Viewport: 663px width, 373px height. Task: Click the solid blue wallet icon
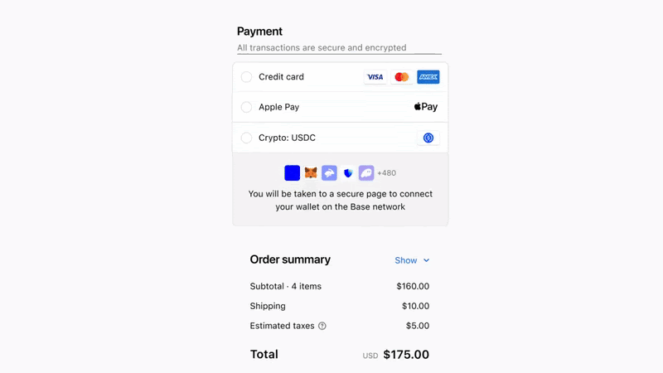[293, 173]
